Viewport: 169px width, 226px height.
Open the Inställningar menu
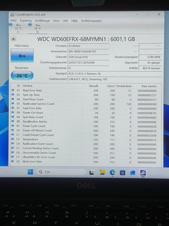[42, 21]
